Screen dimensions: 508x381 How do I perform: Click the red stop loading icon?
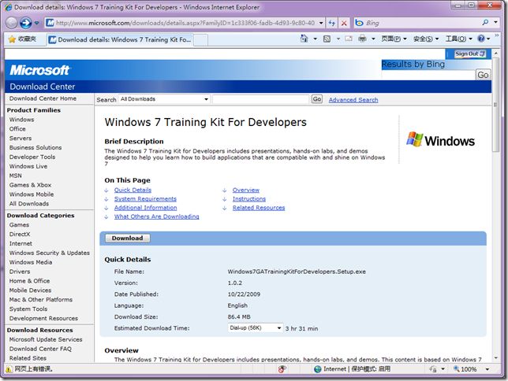point(344,23)
